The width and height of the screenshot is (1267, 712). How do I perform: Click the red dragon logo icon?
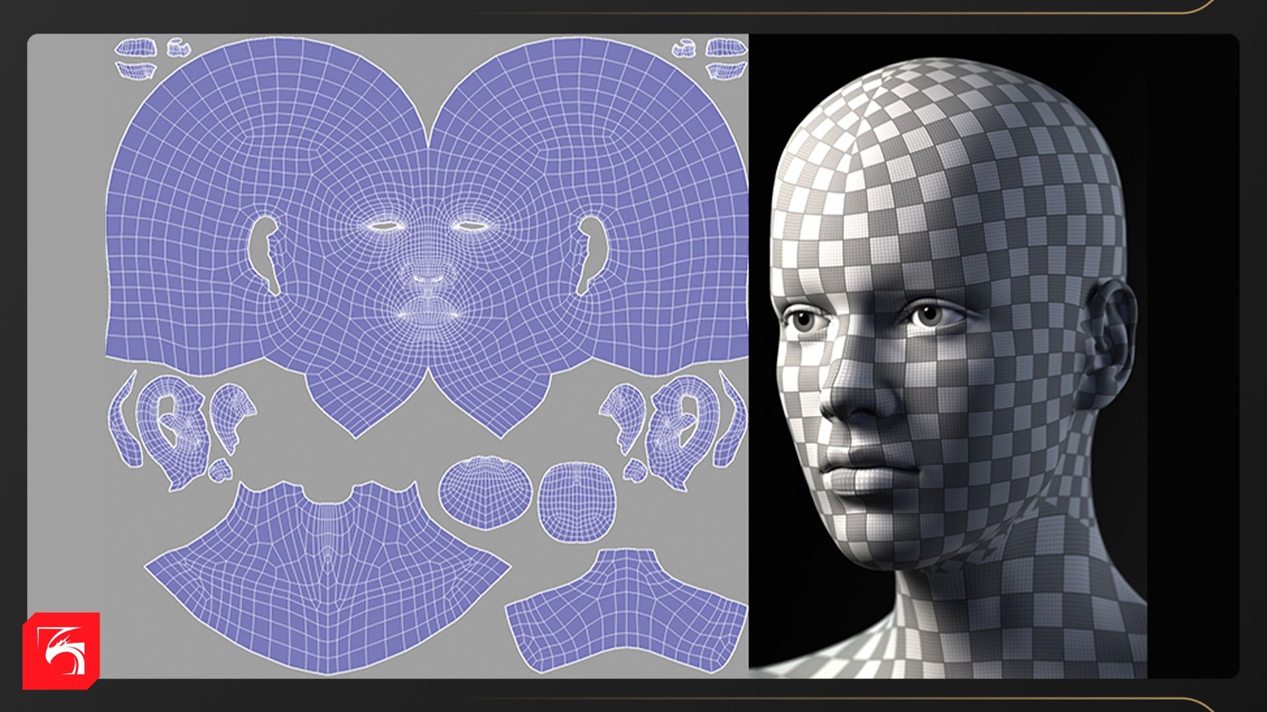pyautogui.click(x=61, y=651)
